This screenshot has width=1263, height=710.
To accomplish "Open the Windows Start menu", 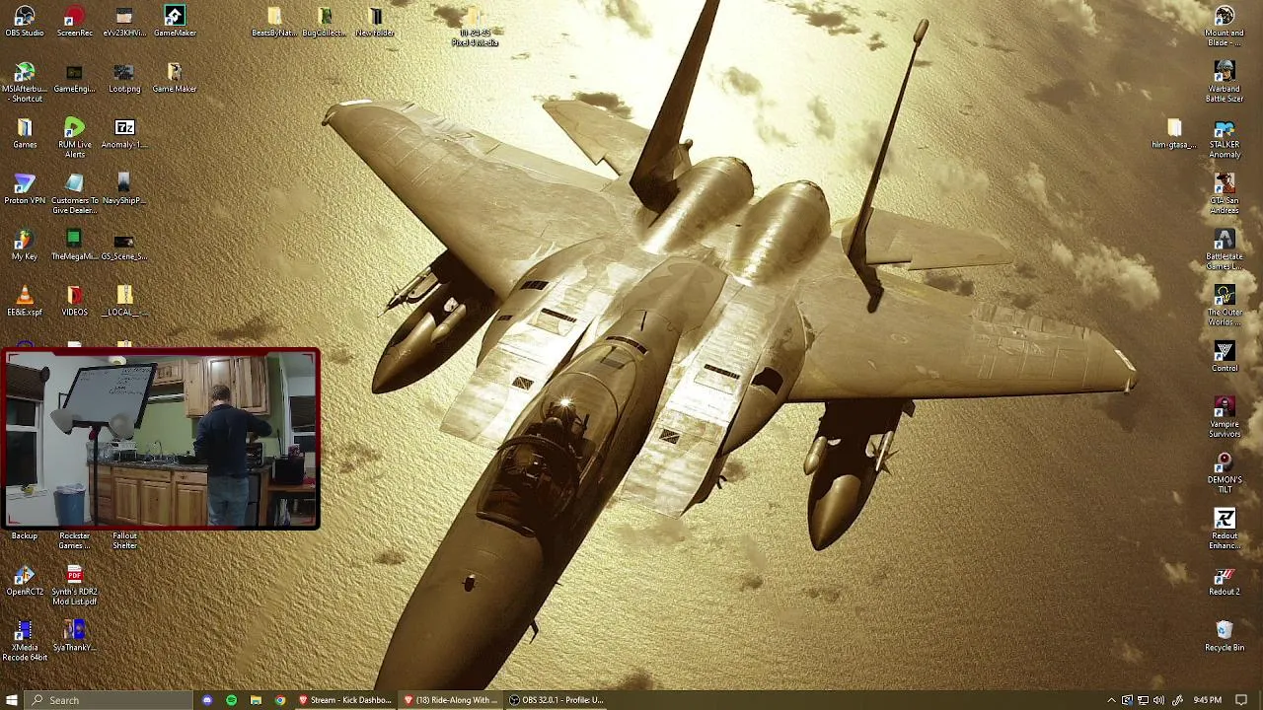I will point(12,700).
